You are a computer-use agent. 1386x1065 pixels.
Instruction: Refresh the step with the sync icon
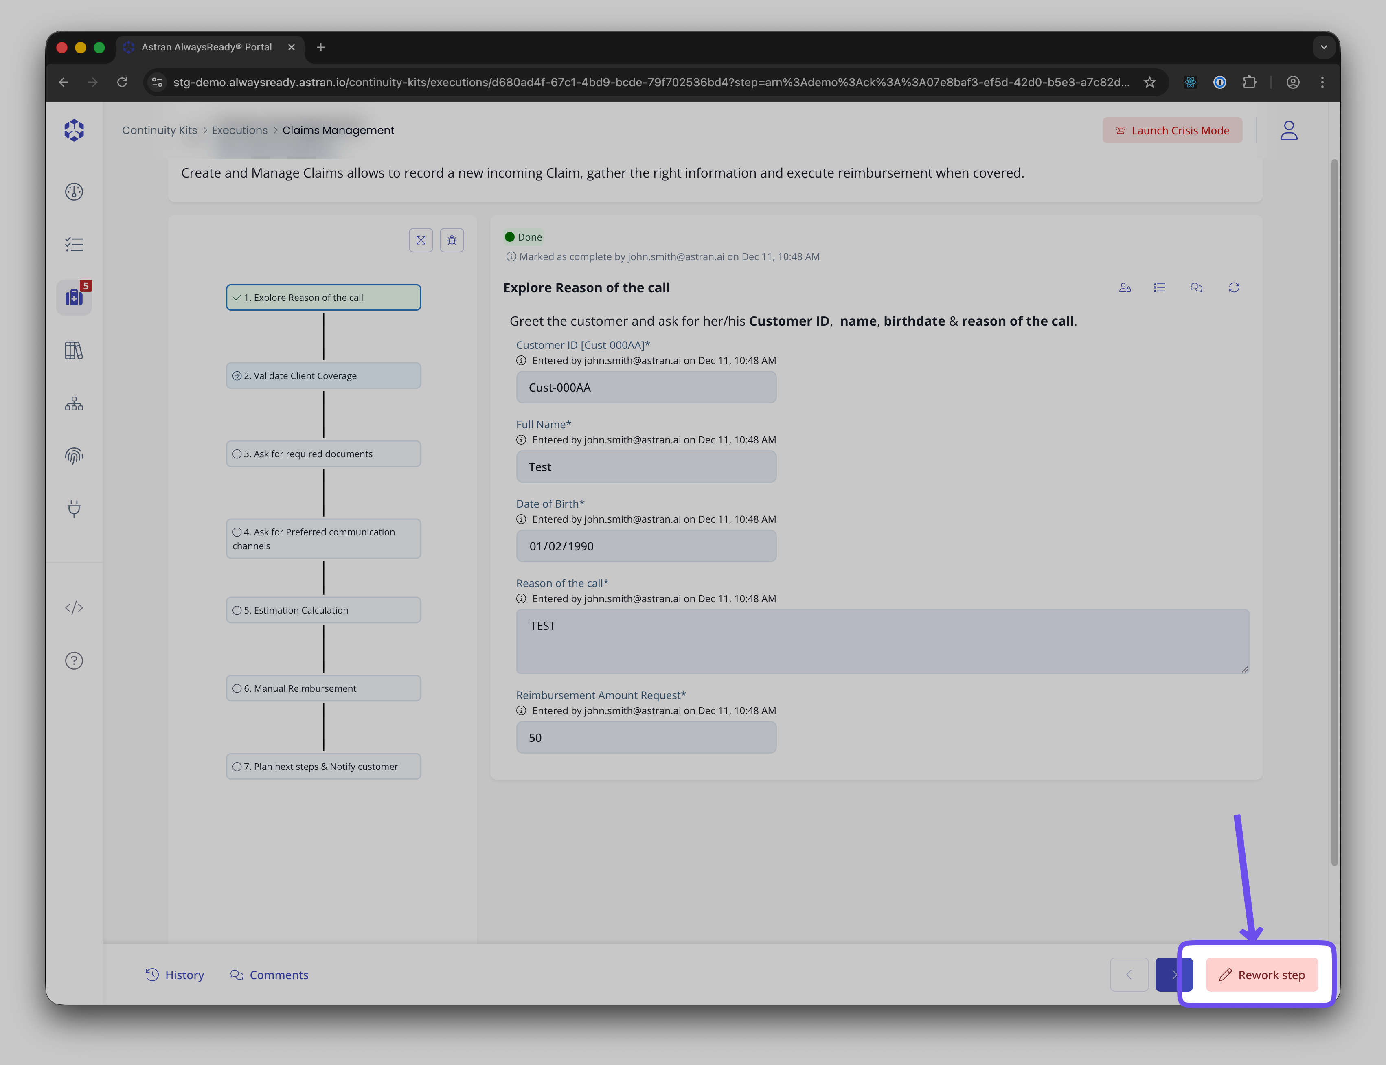tap(1235, 287)
